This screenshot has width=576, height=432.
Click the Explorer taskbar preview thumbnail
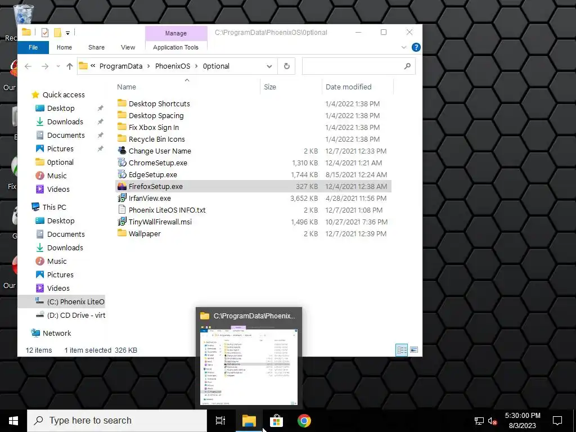click(249, 357)
